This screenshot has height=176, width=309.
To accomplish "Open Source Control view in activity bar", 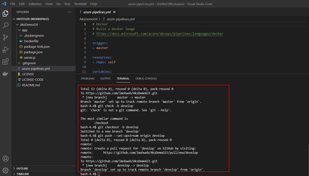I will click(5, 37).
